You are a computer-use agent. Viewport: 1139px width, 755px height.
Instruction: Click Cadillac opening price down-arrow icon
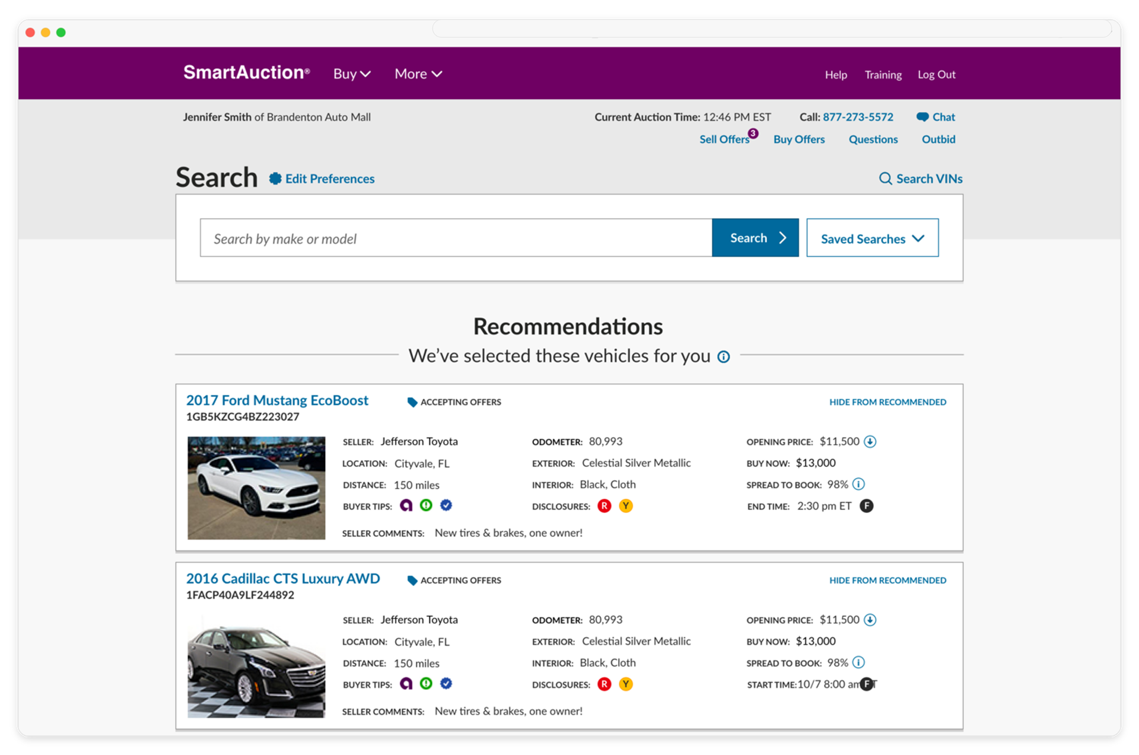tap(870, 620)
